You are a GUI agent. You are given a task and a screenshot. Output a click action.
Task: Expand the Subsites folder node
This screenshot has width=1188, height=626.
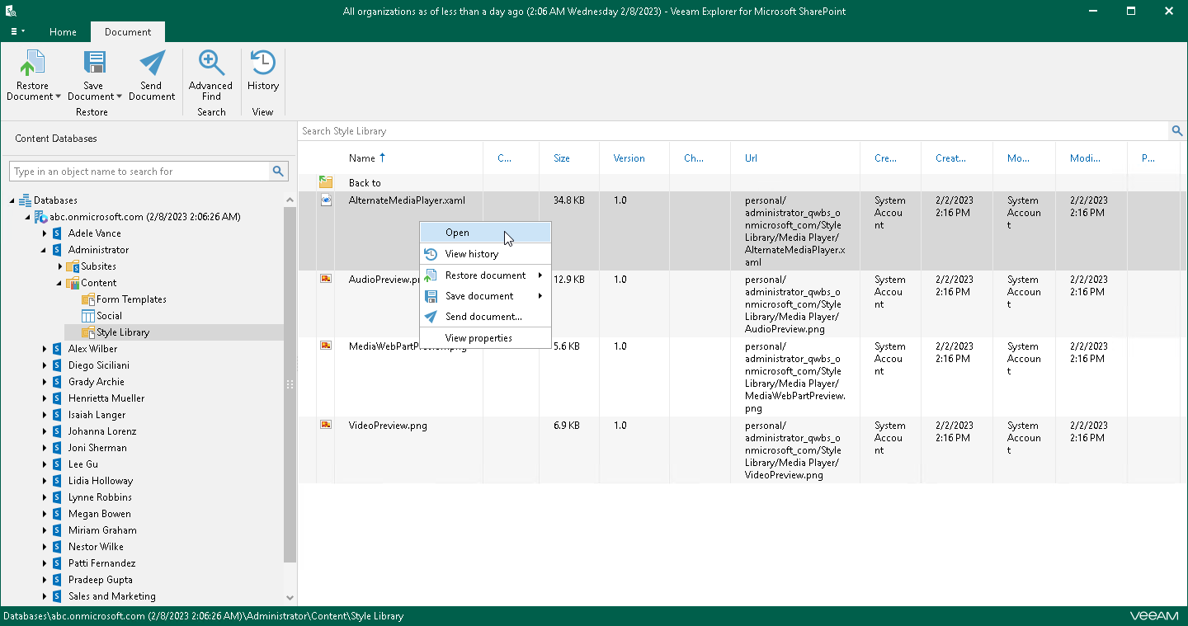pos(60,266)
